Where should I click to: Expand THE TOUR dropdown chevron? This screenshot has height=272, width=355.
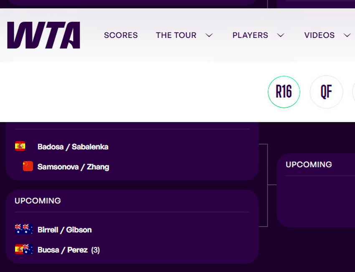(x=209, y=35)
